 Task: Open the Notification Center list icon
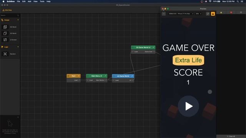point(242,2)
